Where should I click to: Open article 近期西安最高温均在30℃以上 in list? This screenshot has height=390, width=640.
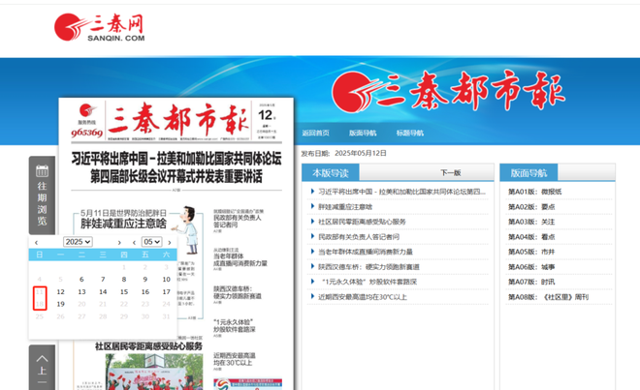[363, 297]
